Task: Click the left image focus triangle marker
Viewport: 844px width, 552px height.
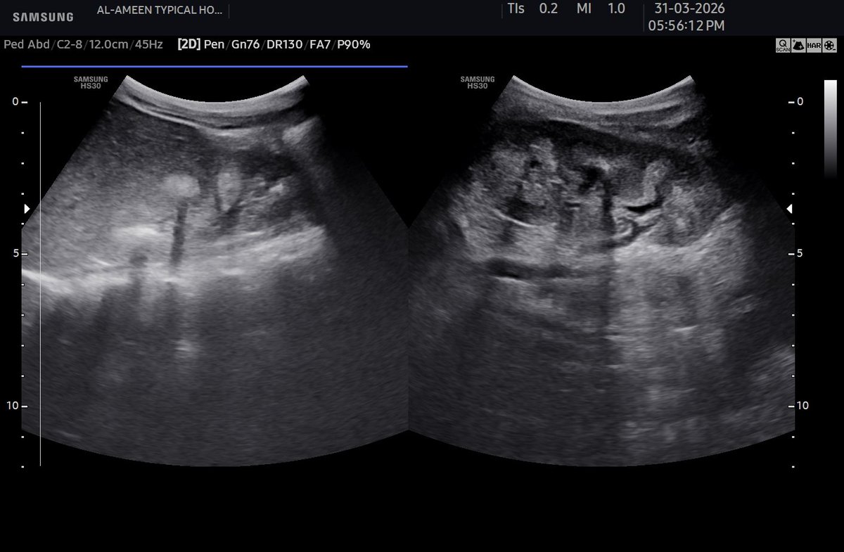Action: [x=27, y=209]
